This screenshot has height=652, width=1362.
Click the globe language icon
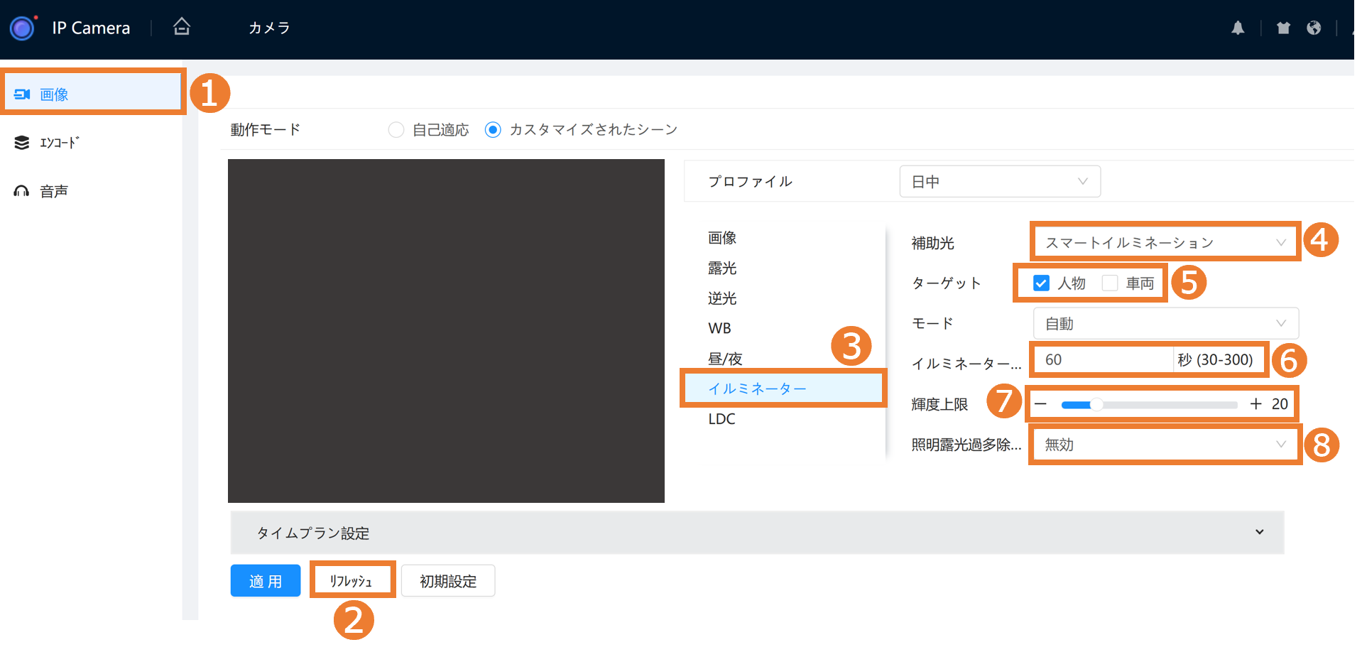click(x=1314, y=28)
